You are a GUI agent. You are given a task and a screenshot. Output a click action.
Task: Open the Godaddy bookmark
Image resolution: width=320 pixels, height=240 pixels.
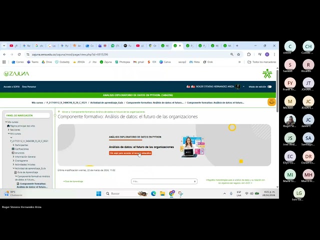[62, 62]
